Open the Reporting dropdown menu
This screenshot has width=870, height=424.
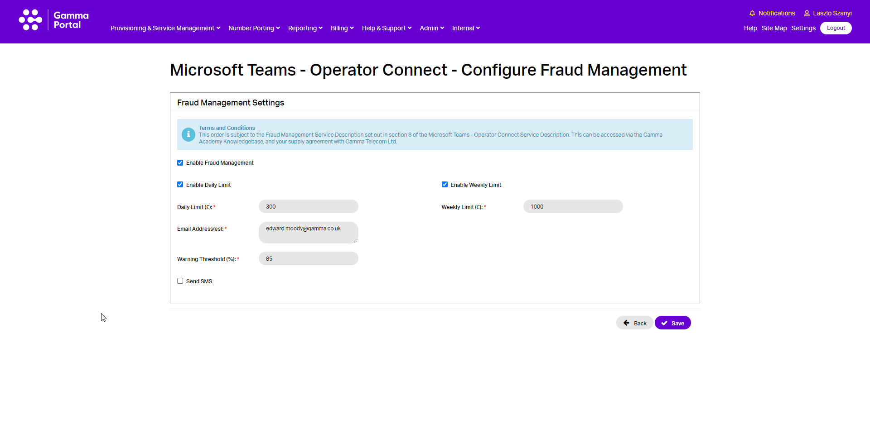(x=305, y=28)
